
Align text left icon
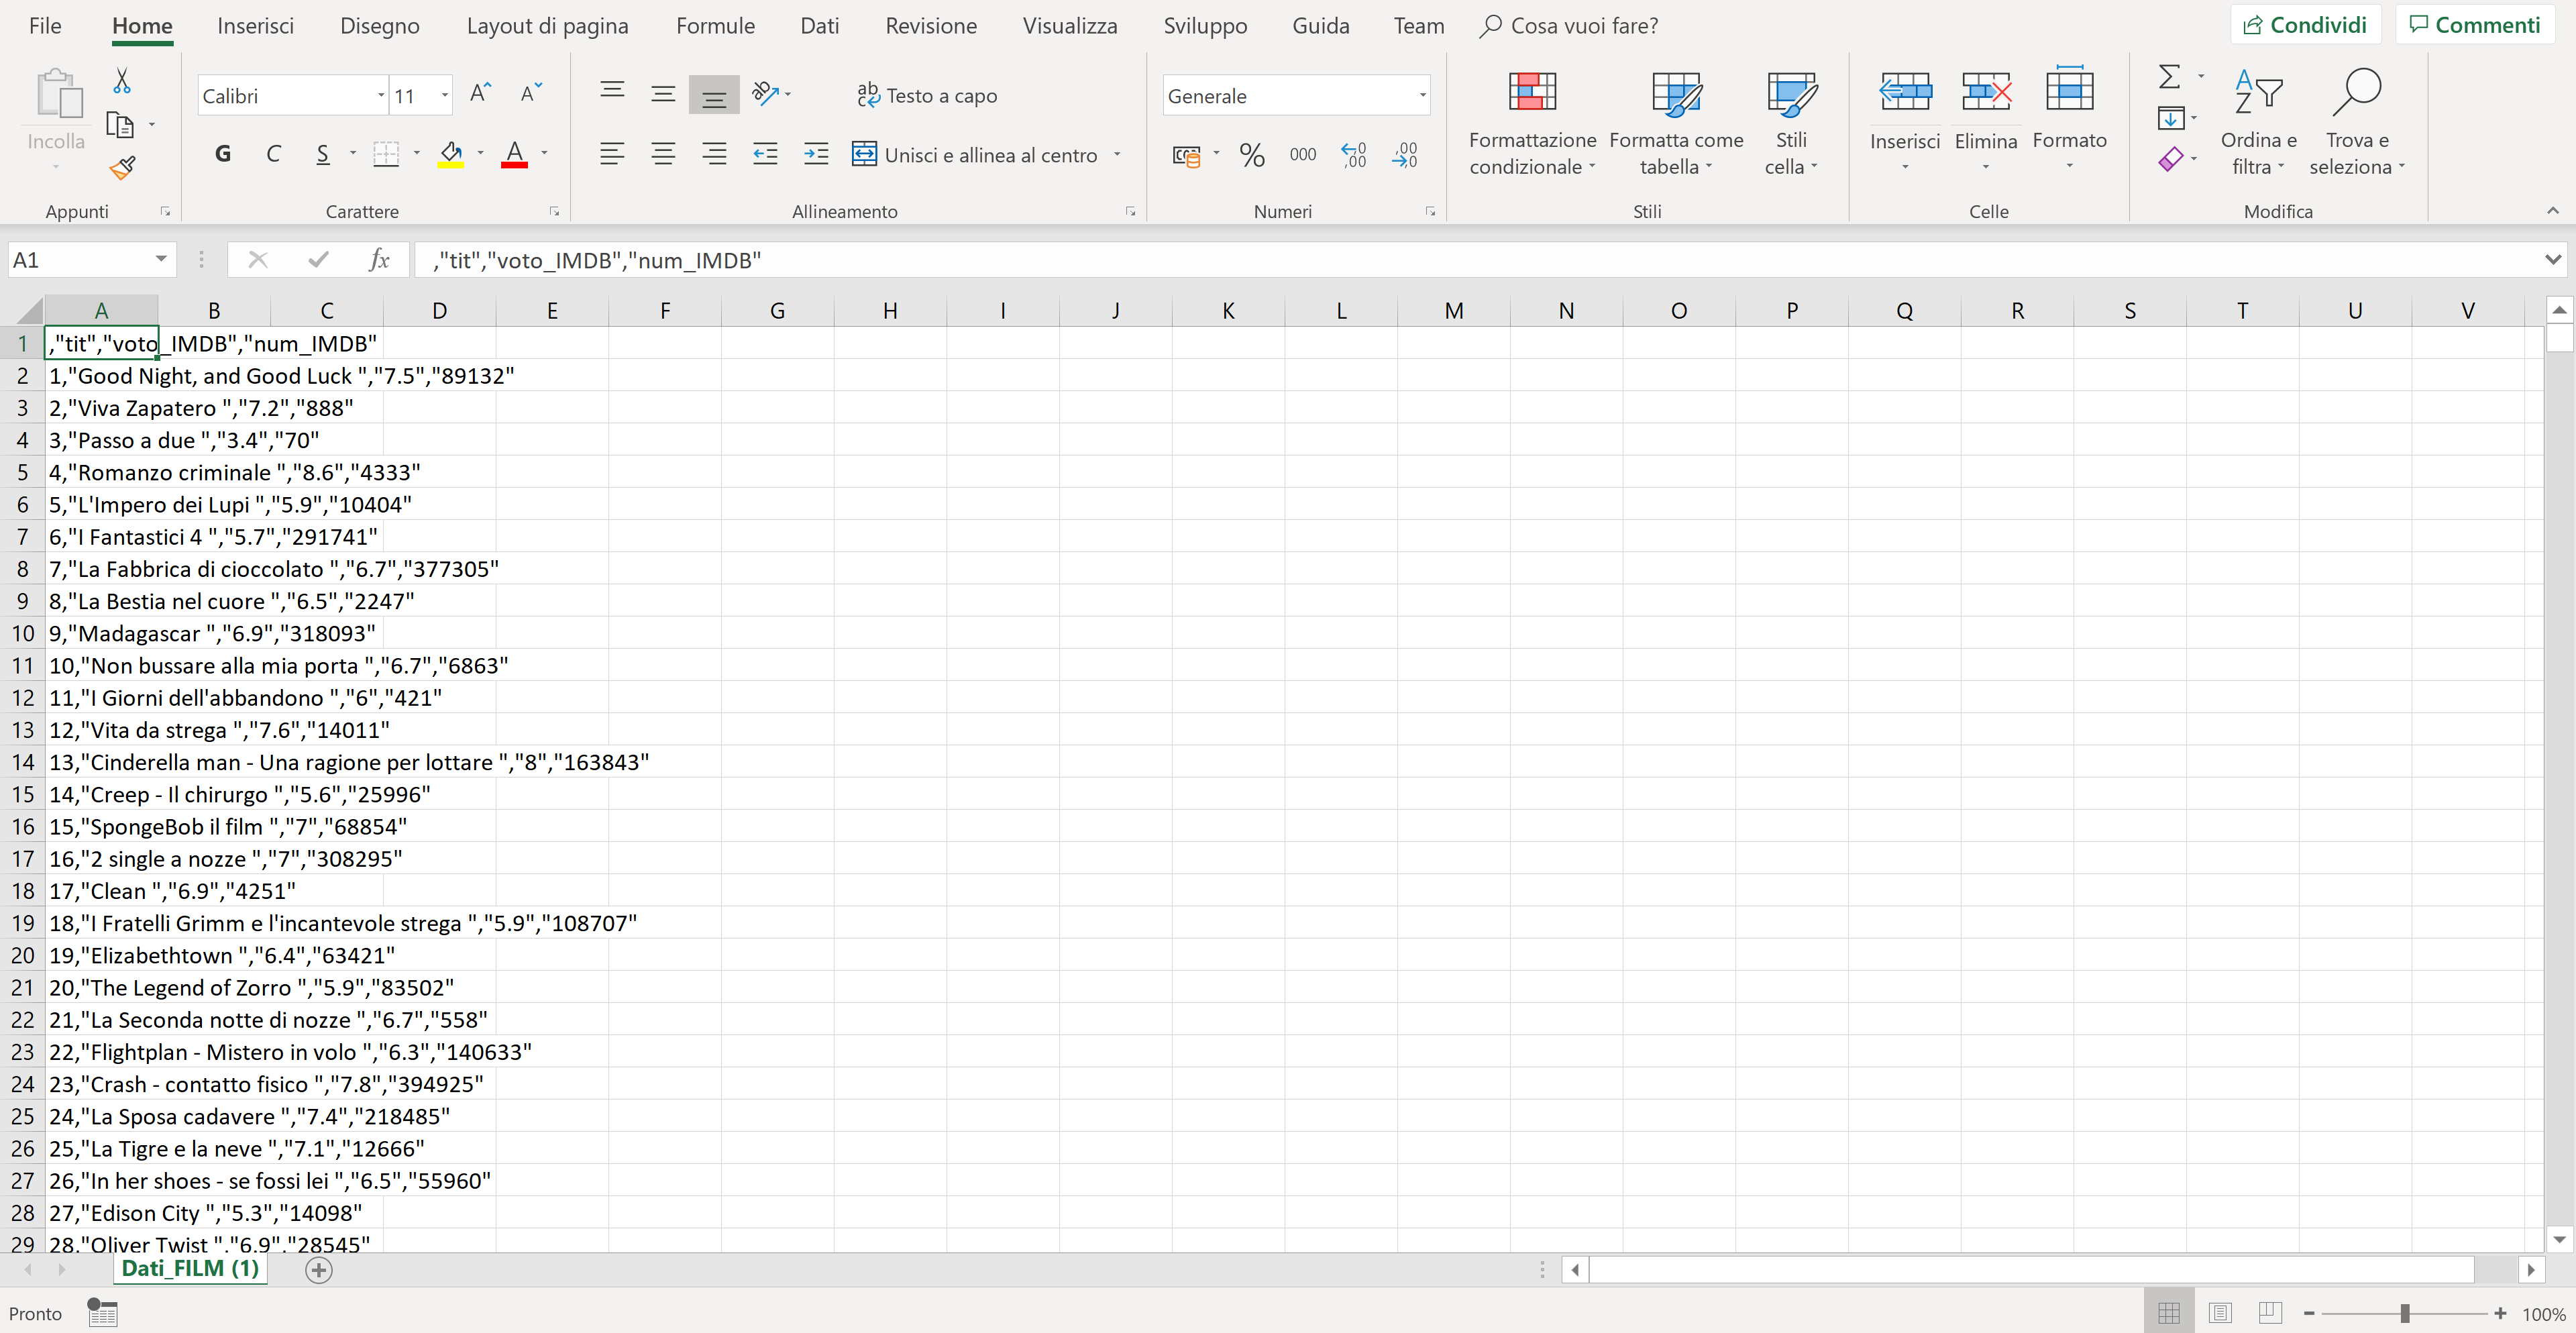click(x=612, y=154)
